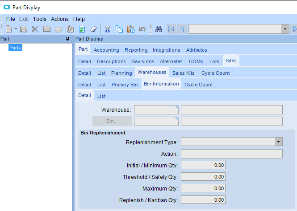Image resolution: width=297 pixels, height=211 pixels.
Task: Click the Warehouse code field
Action: pos(156,110)
